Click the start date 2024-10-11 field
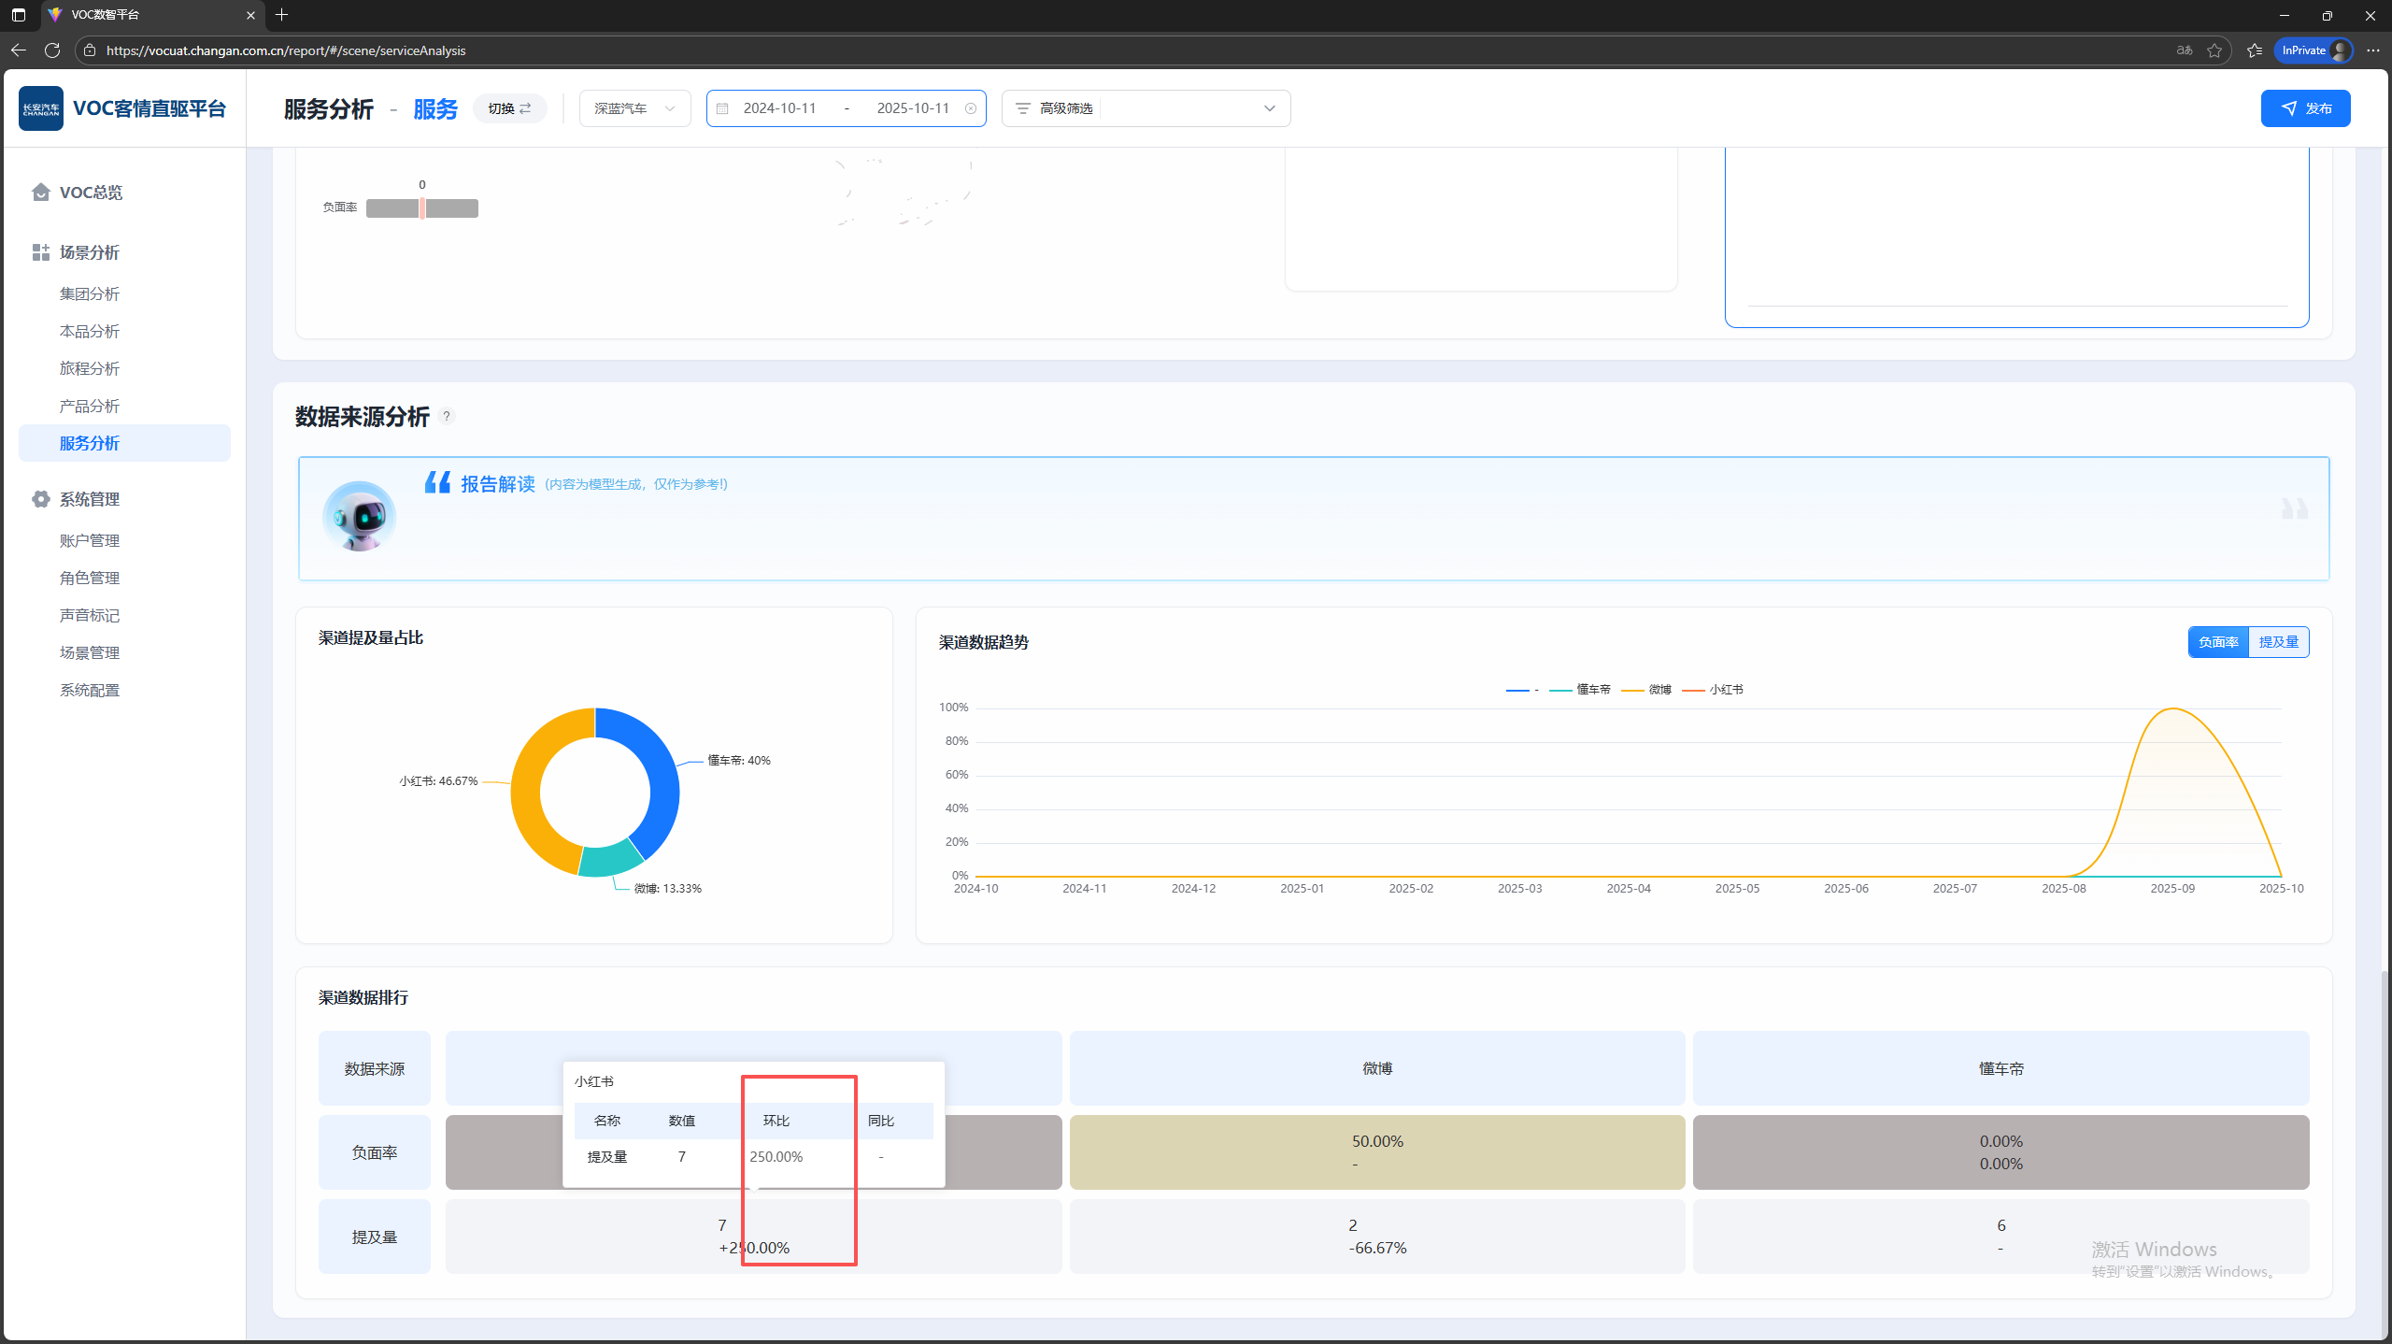Viewport: 2392px width, 1344px height. [779, 108]
